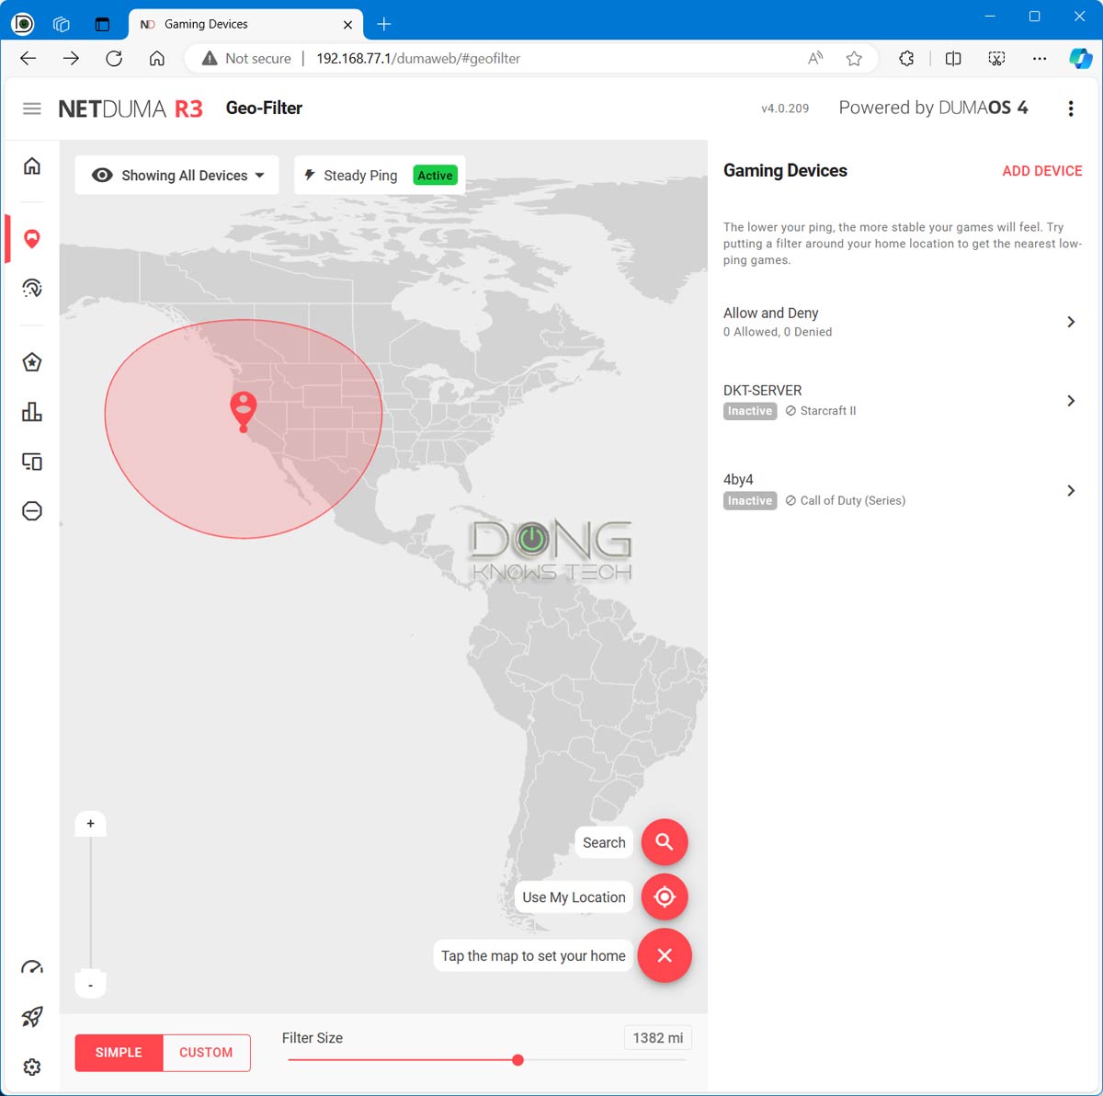This screenshot has width=1103, height=1096.
Task: Open the star badge sidebar icon
Action: pos(32,362)
